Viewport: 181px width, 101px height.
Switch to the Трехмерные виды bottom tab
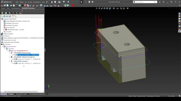tap(21, 94)
